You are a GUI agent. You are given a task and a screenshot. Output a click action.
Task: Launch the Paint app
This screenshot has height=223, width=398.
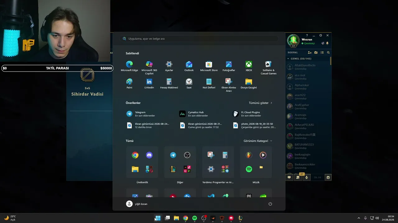point(129,84)
